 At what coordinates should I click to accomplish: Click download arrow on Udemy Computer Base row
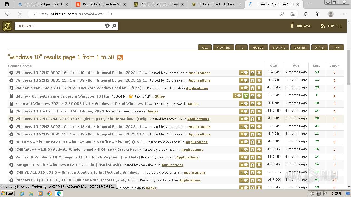(x=259, y=96)
